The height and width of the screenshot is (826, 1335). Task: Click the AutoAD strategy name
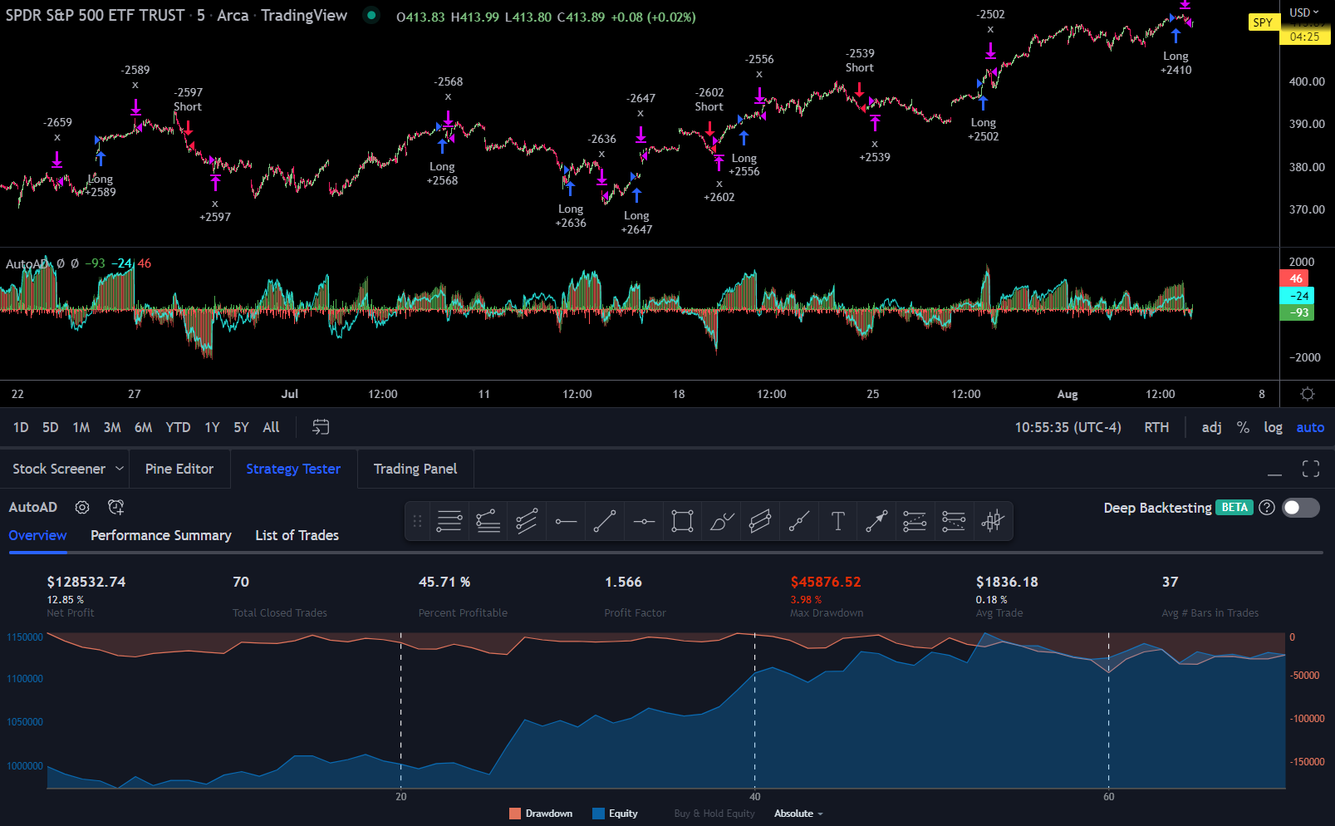(x=33, y=507)
